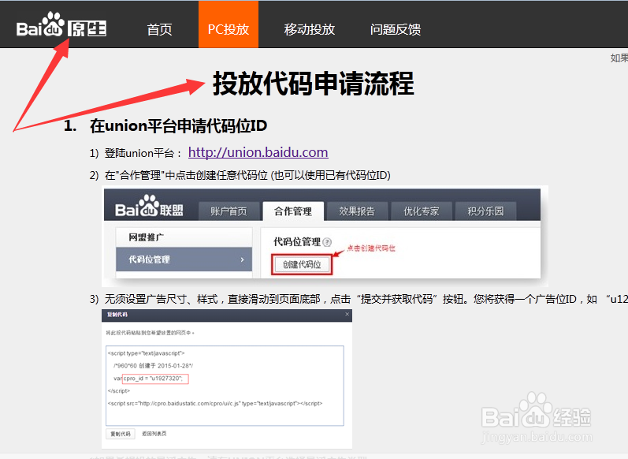Click the 复制代码 button
This screenshot has width=628, height=459.
[121, 434]
